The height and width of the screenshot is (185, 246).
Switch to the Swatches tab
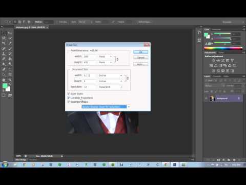(x=216, y=29)
